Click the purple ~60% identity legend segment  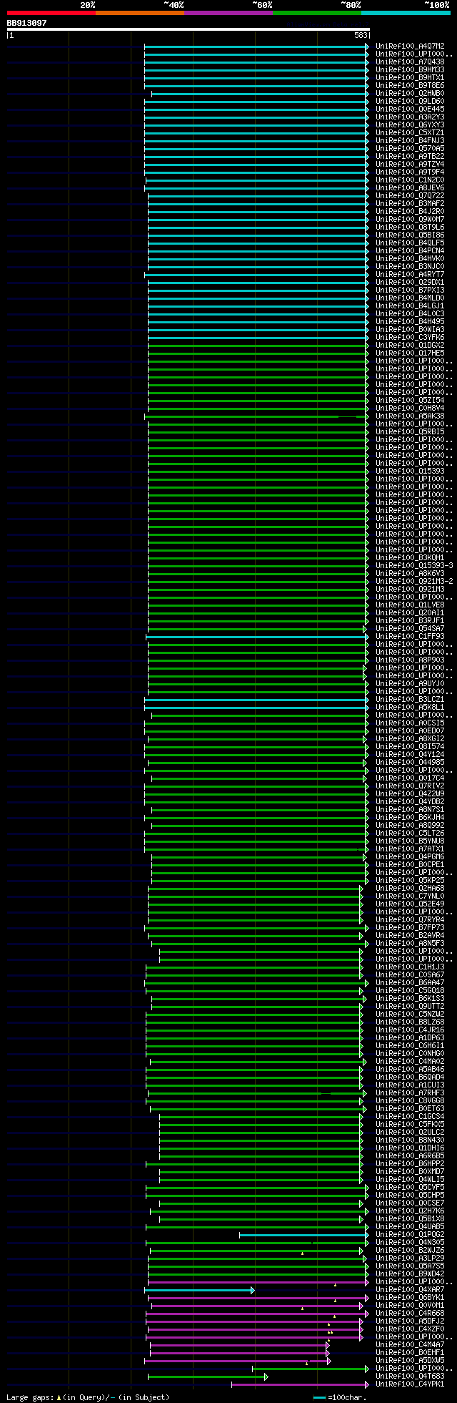click(x=228, y=13)
